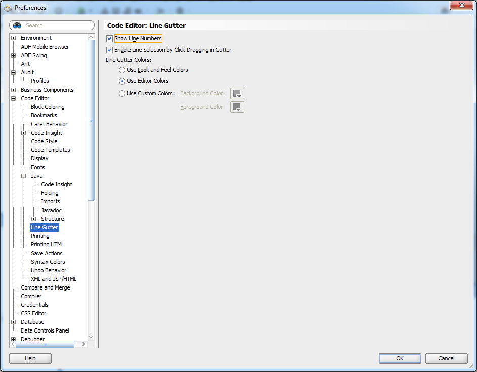Click the search binoculars icon

(17, 25)
